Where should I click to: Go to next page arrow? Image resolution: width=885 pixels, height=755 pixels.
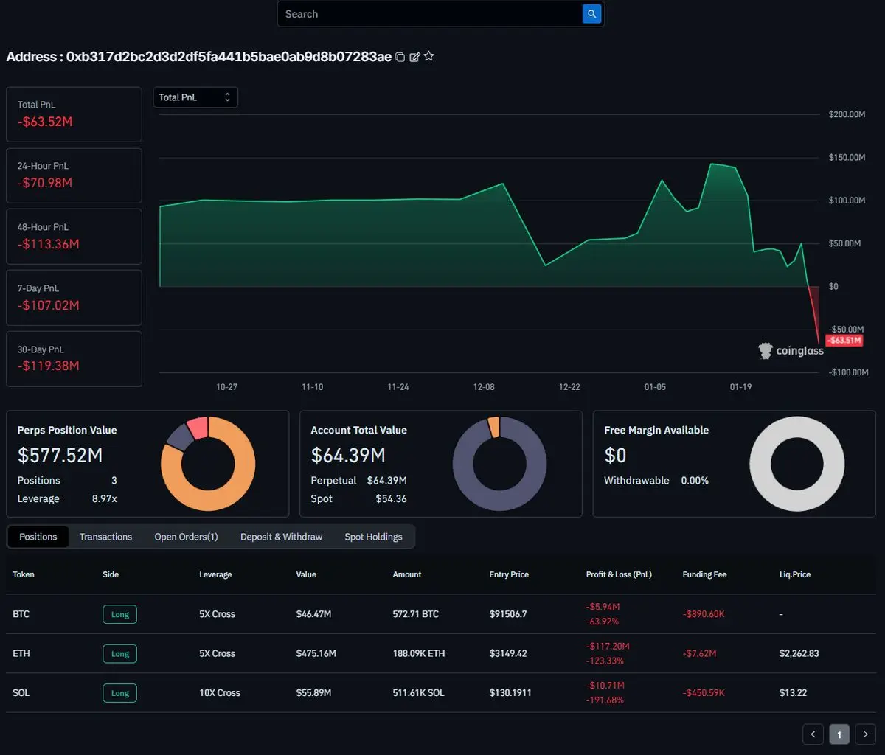pos(865,734)
